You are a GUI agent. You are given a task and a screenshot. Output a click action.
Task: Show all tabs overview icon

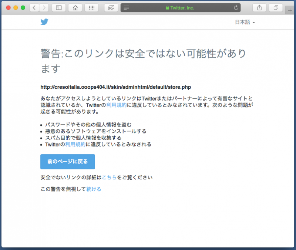pyautogui.click(x=276, y=7)
